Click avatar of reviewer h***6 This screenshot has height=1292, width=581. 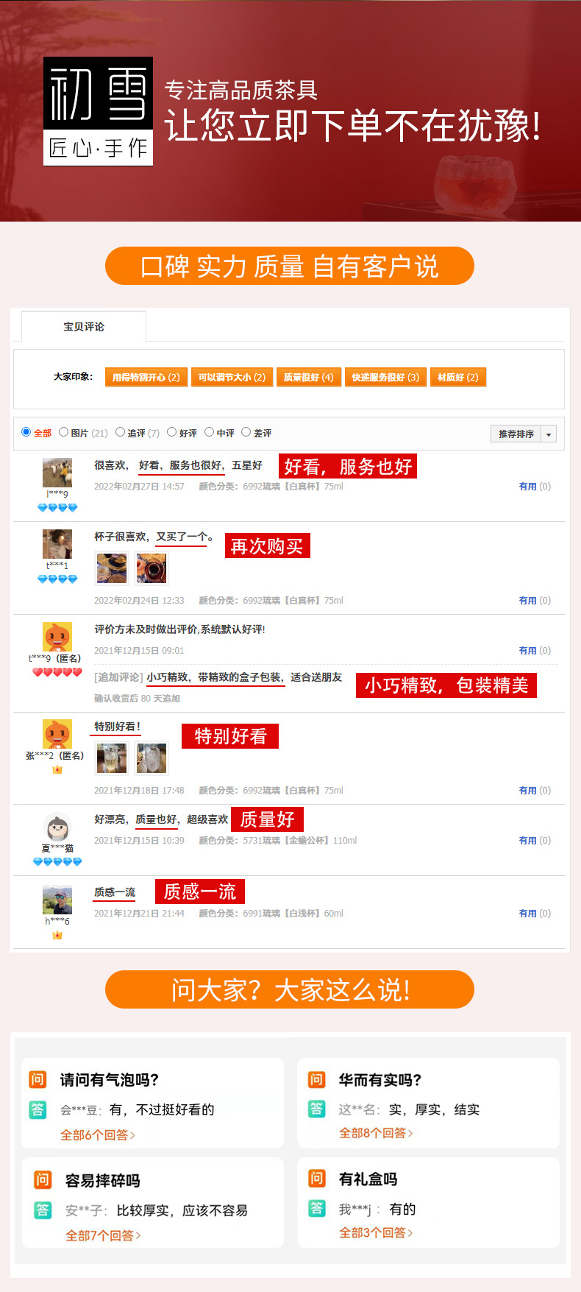pos(57,900)
